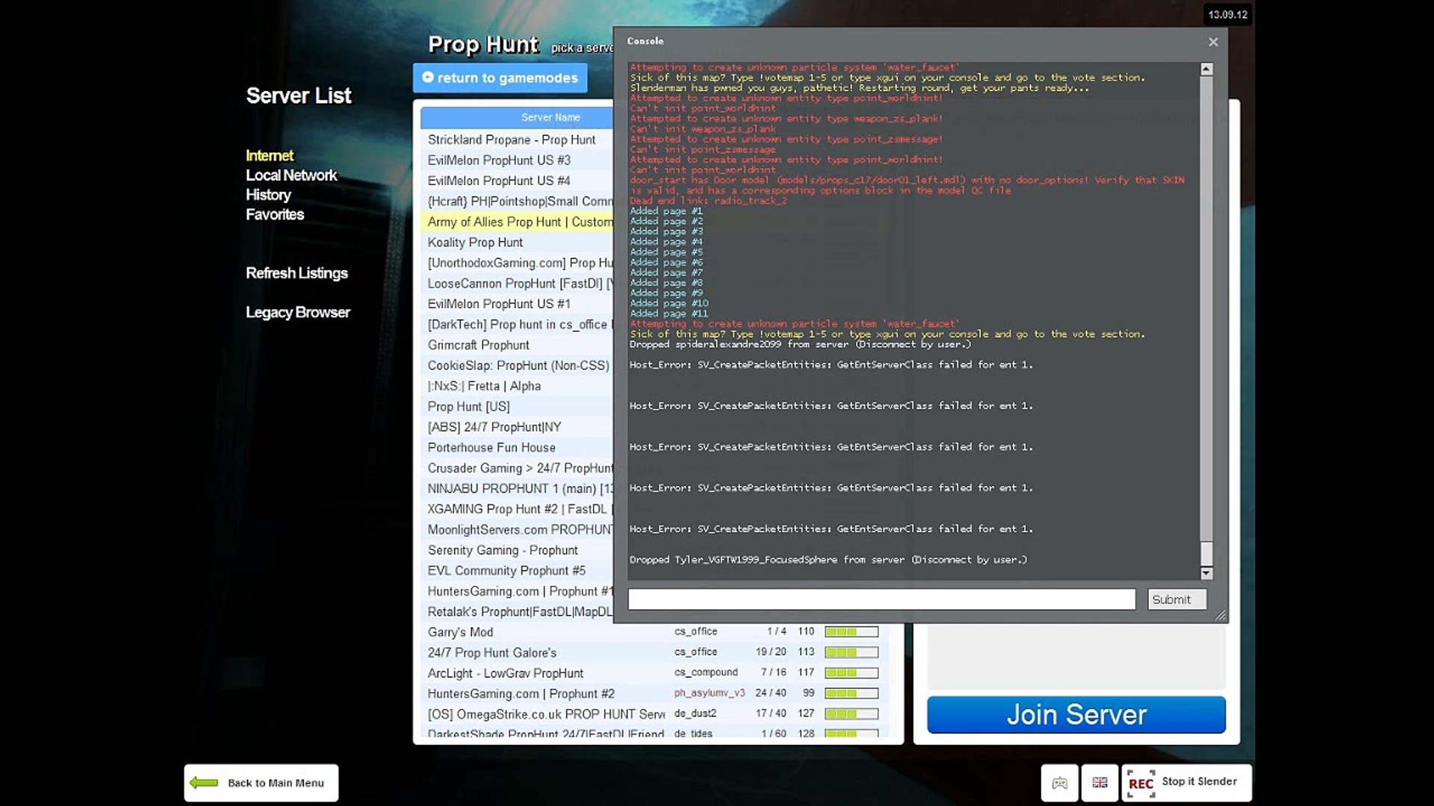
Task: Click the console scrollbar up arrow
Action: point(1206,69)
